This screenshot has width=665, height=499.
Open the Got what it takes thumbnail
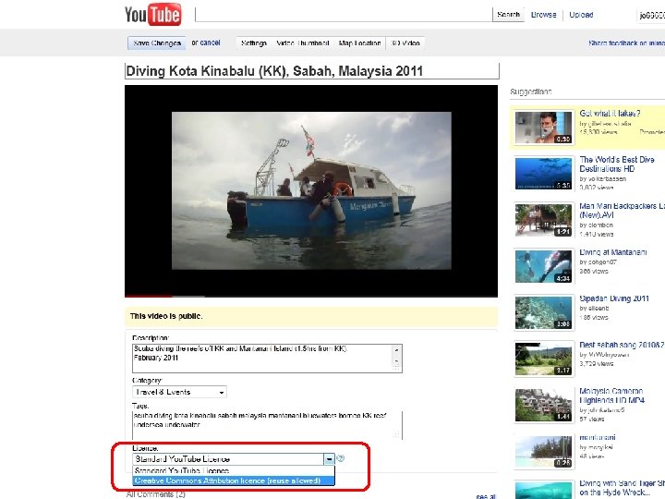point(544,128)
